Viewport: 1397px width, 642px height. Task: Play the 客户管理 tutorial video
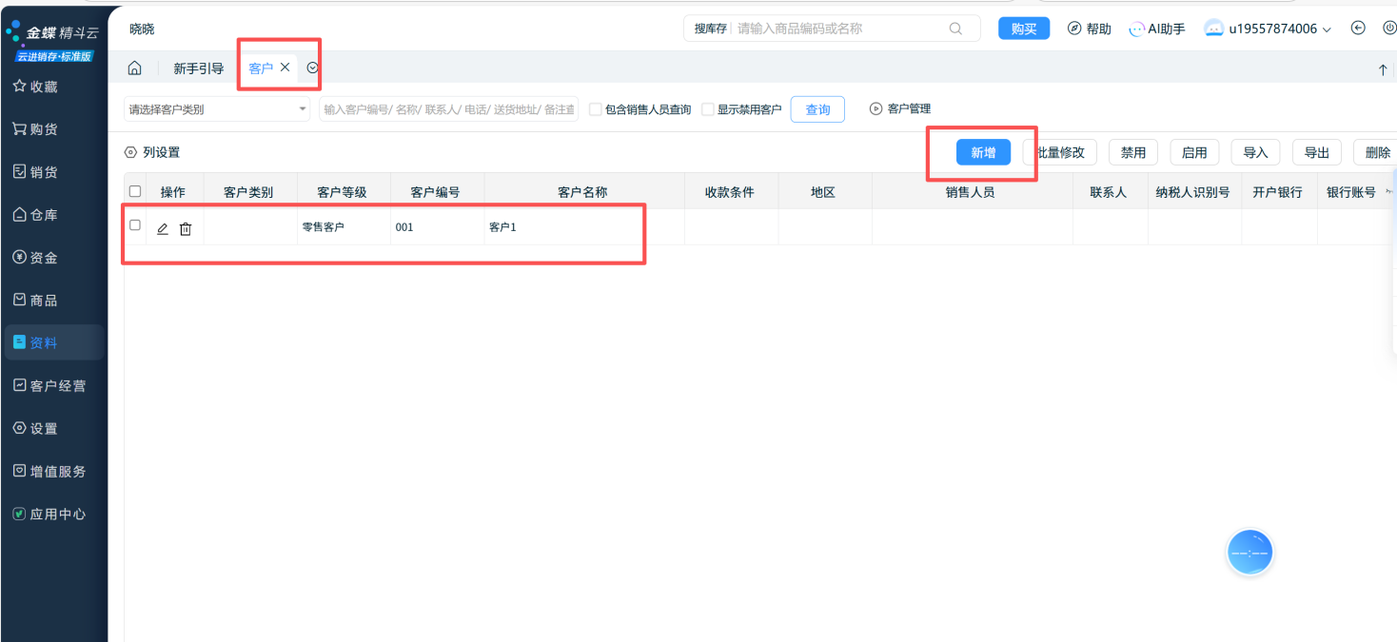pyautogui.click(x=876, y=109)
